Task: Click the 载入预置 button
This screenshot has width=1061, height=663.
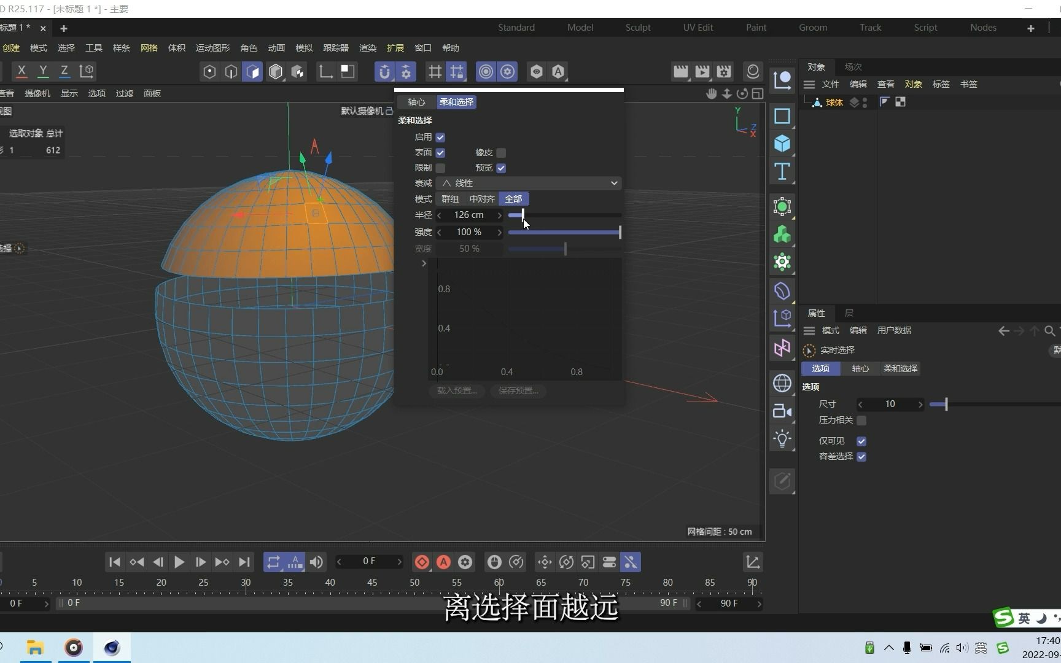Action: click(x=456, y=391)
